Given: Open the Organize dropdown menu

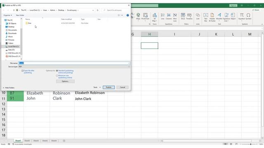Looking at the screenshot, I should coord(7,15).
